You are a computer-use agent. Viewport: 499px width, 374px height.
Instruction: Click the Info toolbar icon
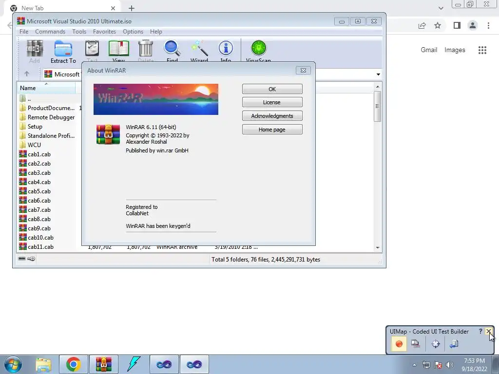tap(226, 50)
